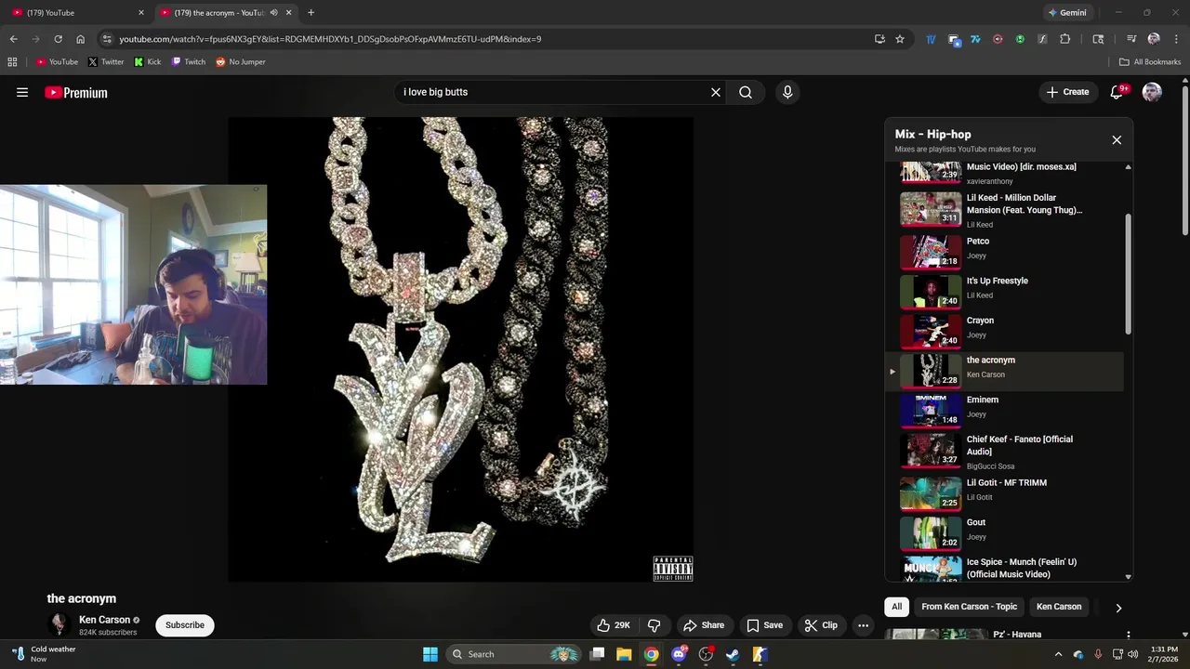Open the Twitch bookmark
The image size is (1190, 669).
(x=189, y=62)
